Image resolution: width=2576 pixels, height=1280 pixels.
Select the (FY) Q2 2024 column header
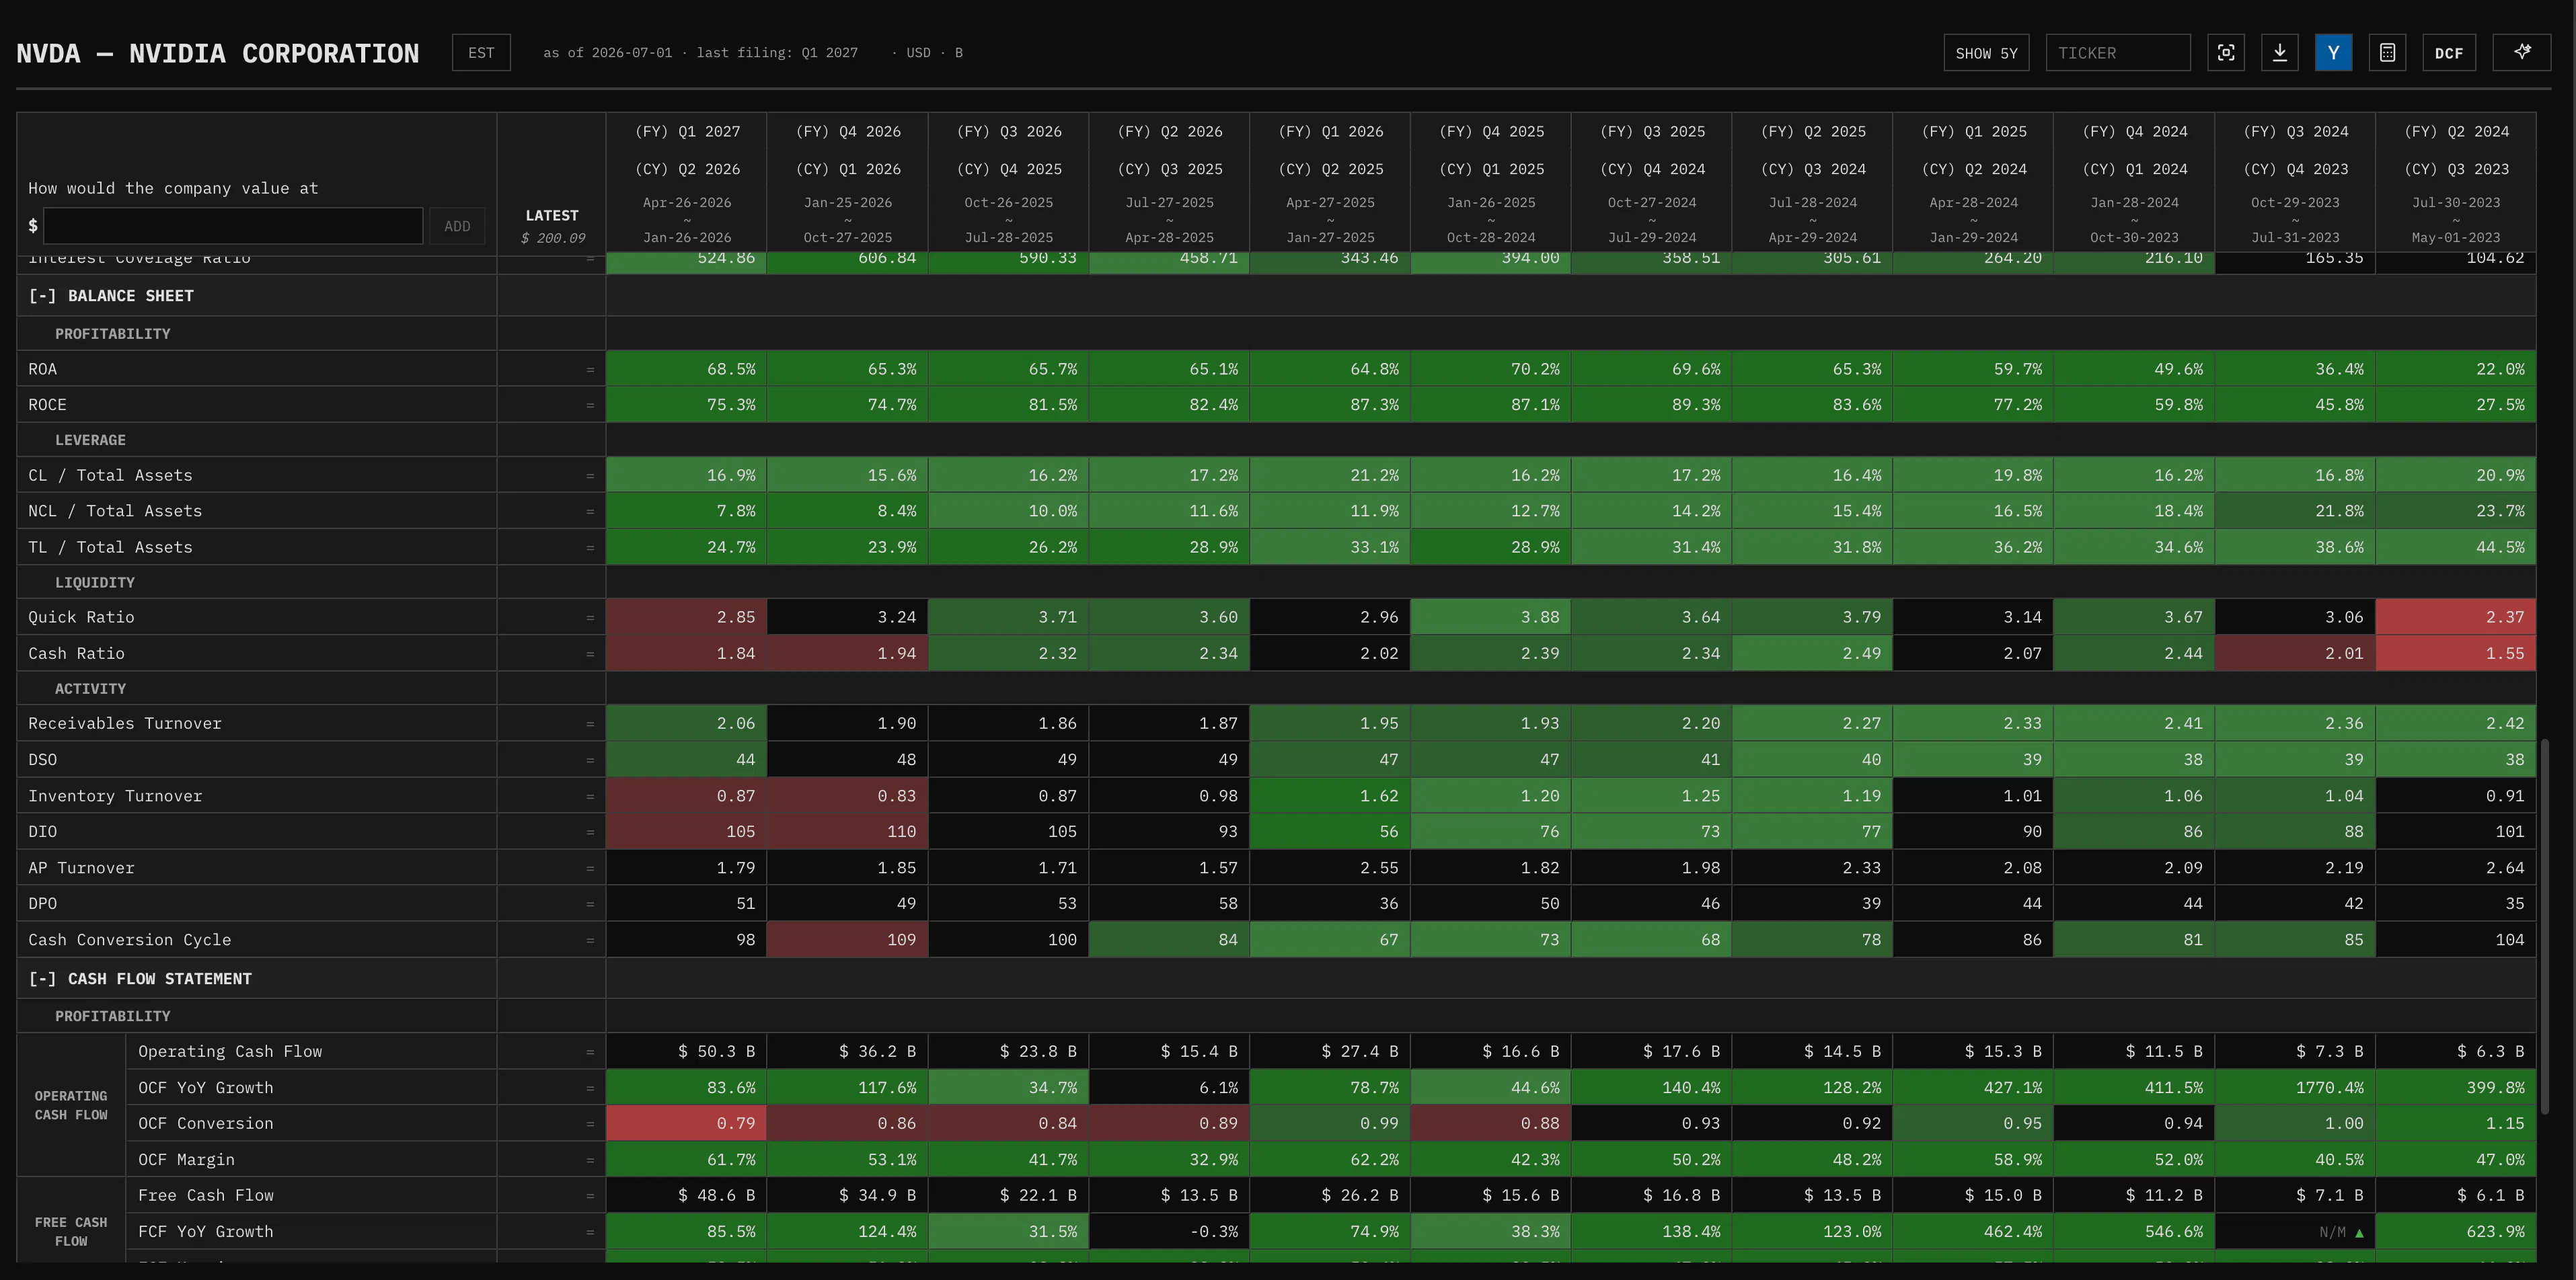2456,184
